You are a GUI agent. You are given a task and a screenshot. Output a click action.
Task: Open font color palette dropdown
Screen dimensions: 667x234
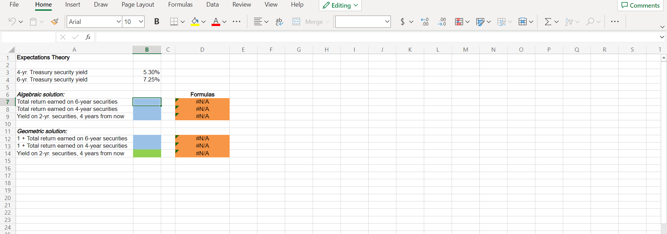click(224, 22)
